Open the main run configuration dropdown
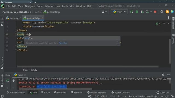The height and width of the screenshot is (98, 175). [119, 12]
